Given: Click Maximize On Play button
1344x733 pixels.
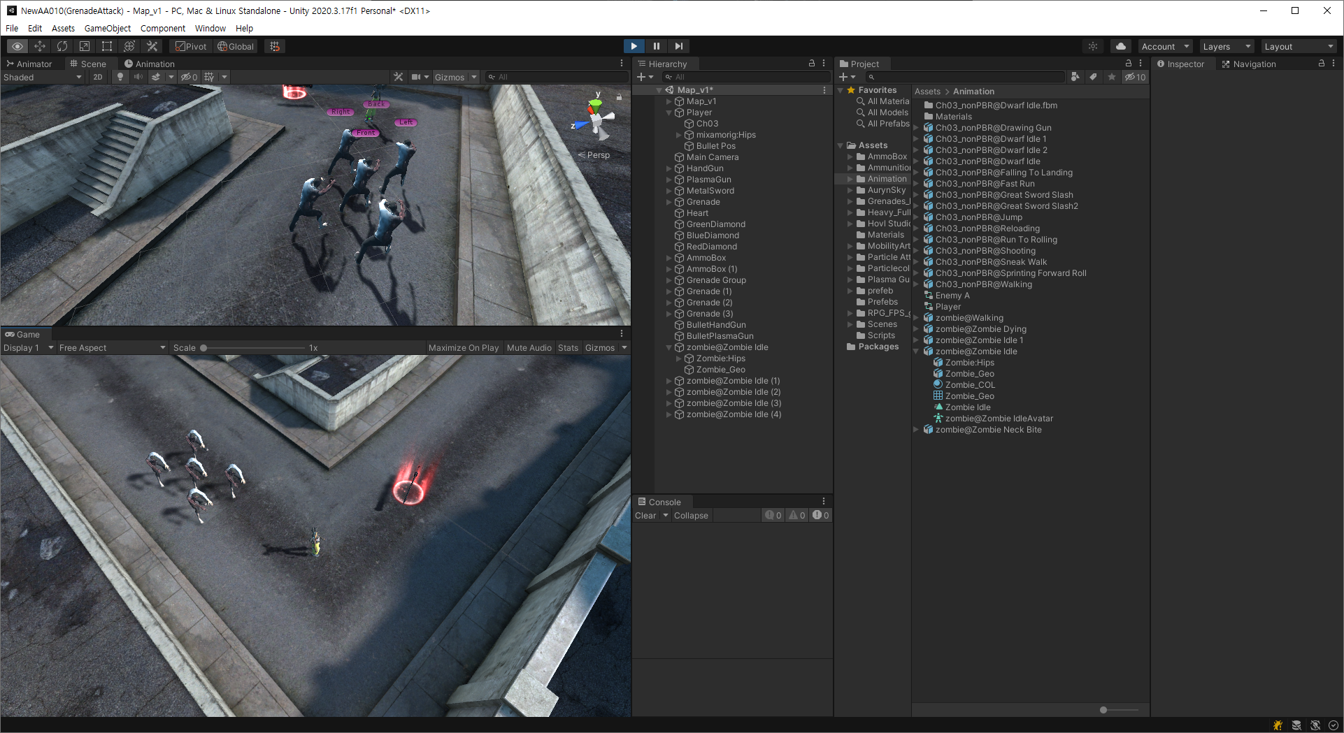Looking at the screenshot, I should 464,347.
